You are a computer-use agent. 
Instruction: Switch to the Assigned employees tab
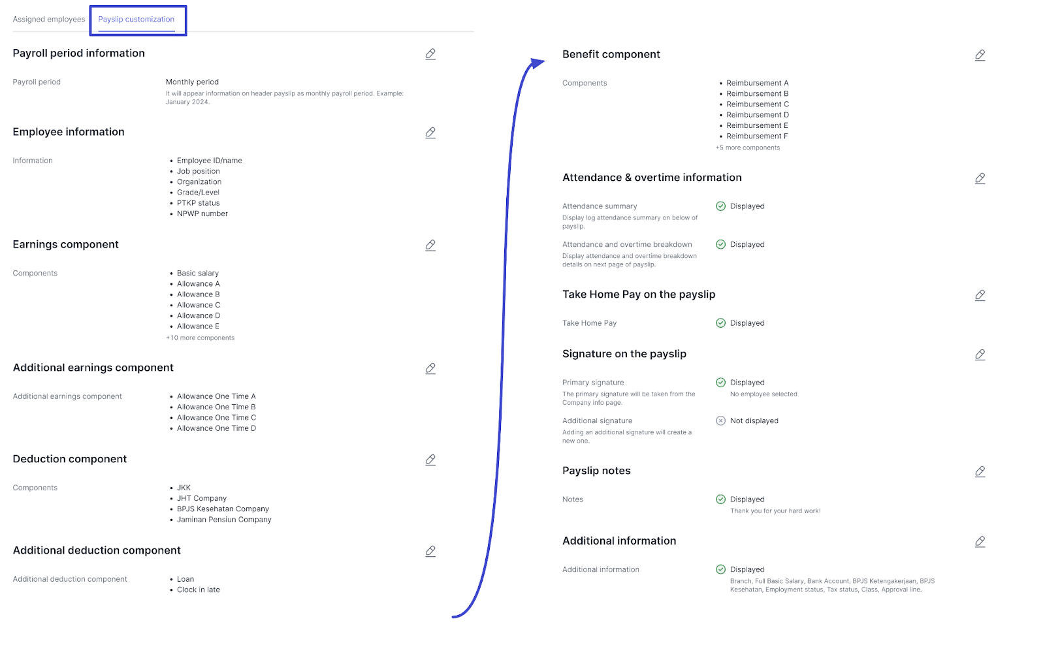pyautogui.click(x=49, y=20)
